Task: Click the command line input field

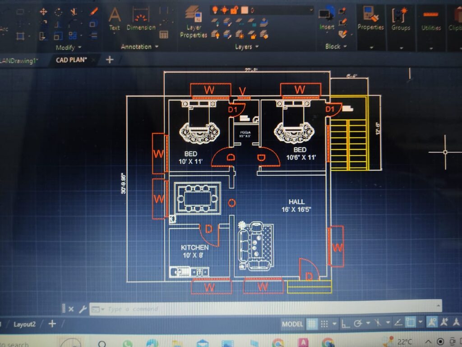Action: [265, 308]
